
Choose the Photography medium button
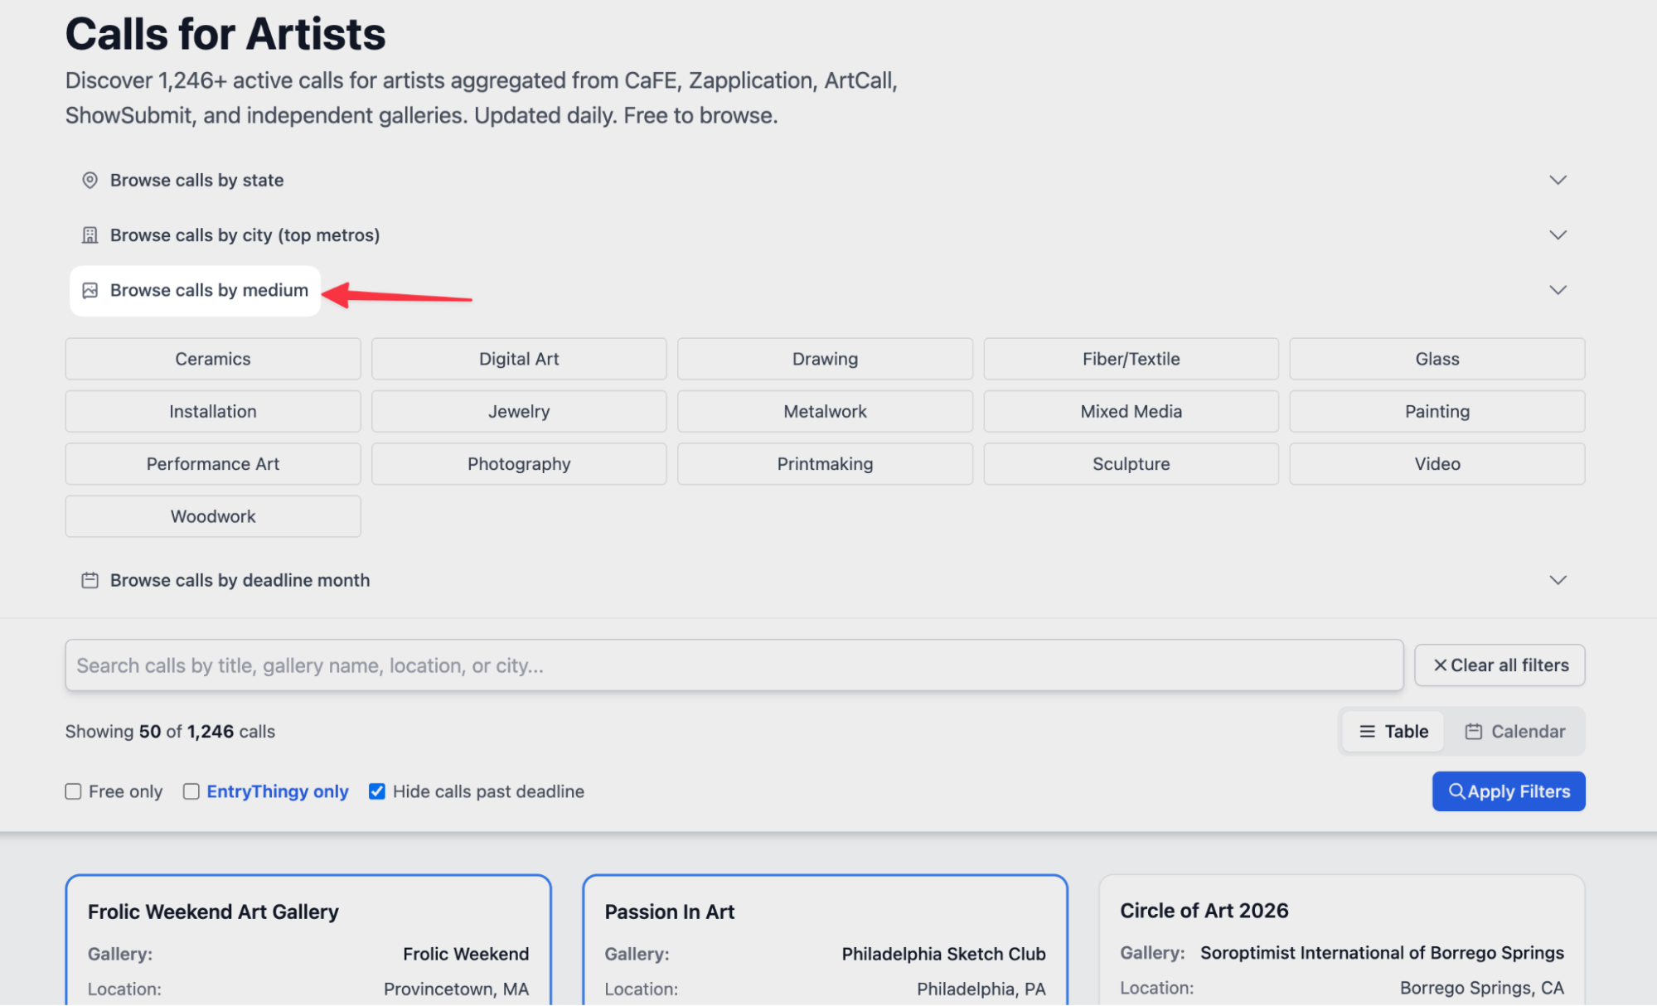click(519, 464)
